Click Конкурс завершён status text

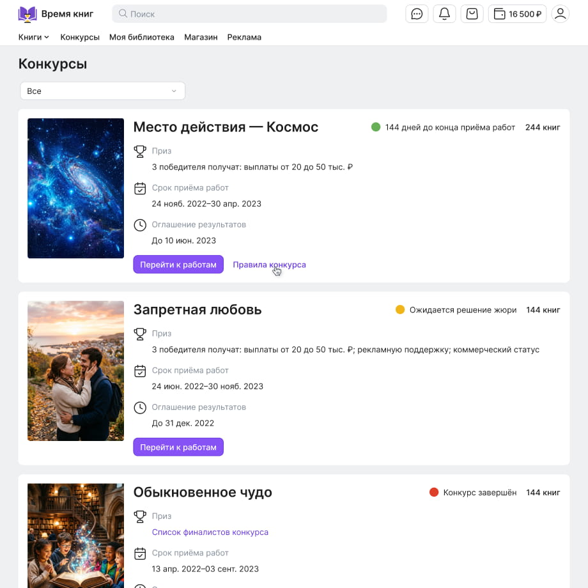pos(479,493)
